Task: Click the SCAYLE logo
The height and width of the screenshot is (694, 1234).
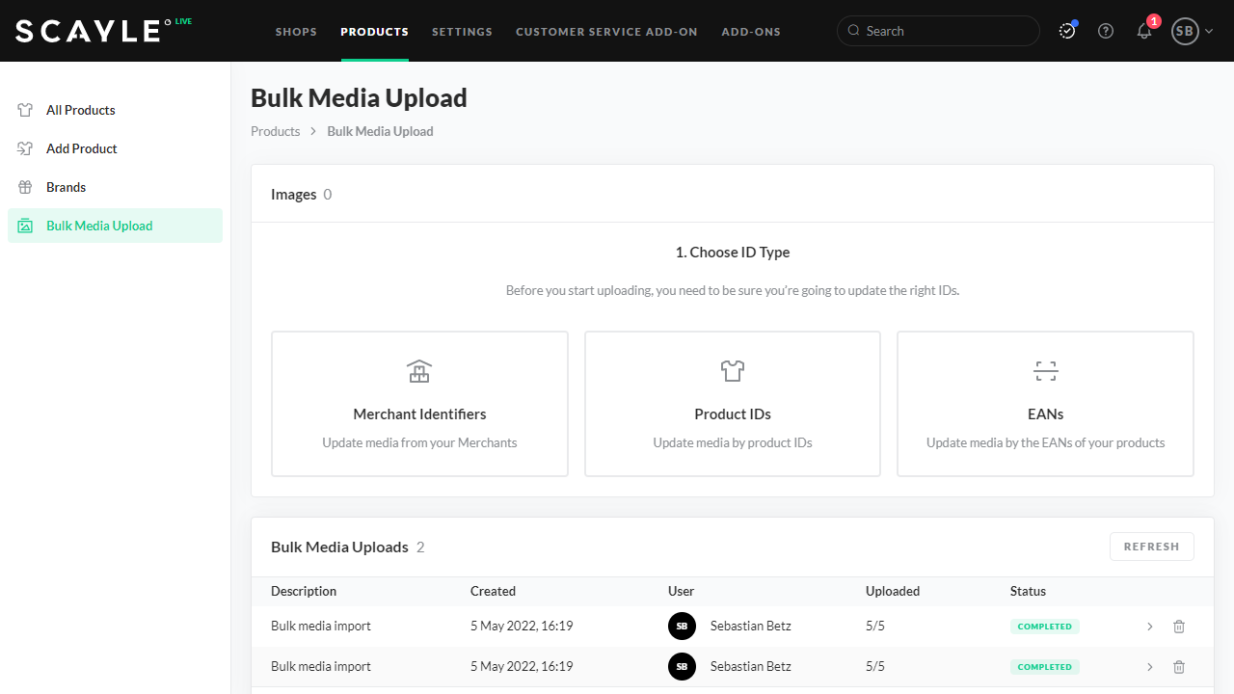Action: [x=89, y=31]
